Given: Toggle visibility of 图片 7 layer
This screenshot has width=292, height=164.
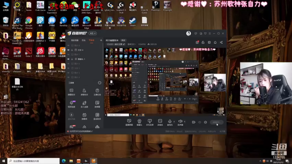Looking at the screenshot, I should (x=69, y=55).
